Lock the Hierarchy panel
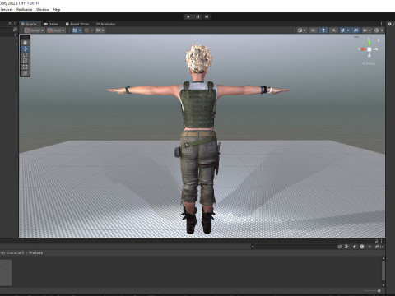 tap(10, 24)
